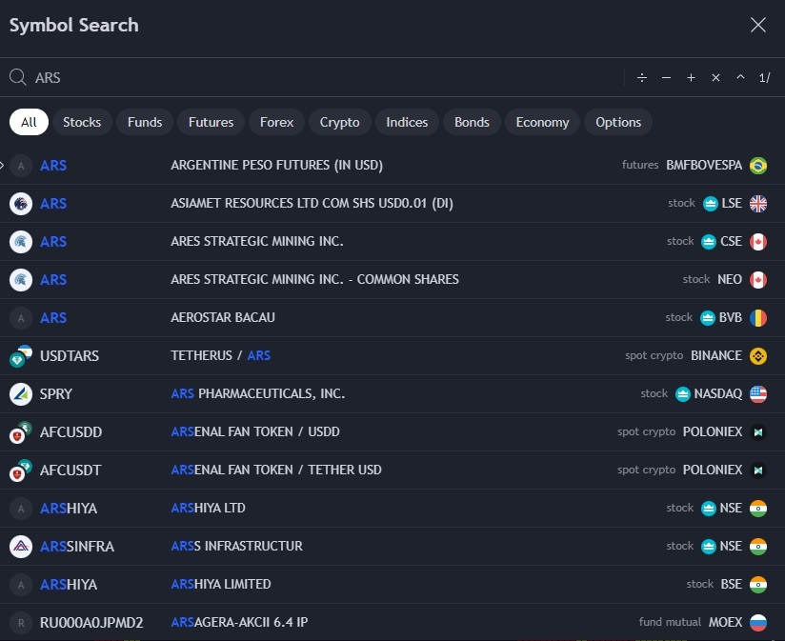The width and height of the screenshot is (785, 641).
Task: Show only Futures symbols
Action: (211, 122)
